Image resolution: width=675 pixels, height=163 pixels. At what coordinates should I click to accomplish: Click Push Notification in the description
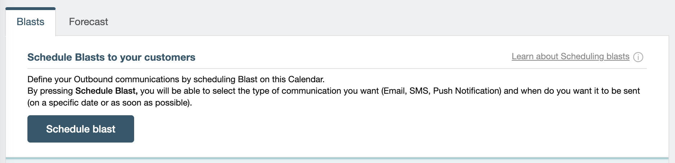click(467, 91)
